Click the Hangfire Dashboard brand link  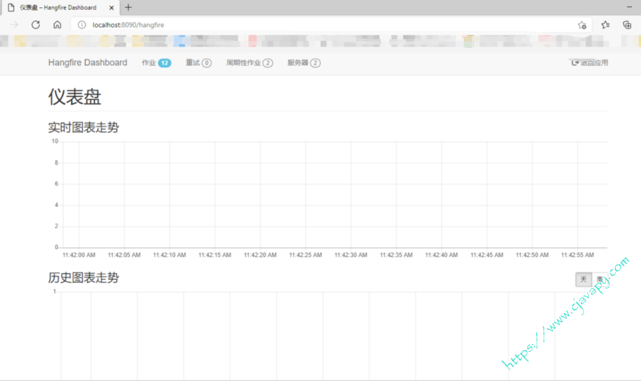click(x=87, y=63)
